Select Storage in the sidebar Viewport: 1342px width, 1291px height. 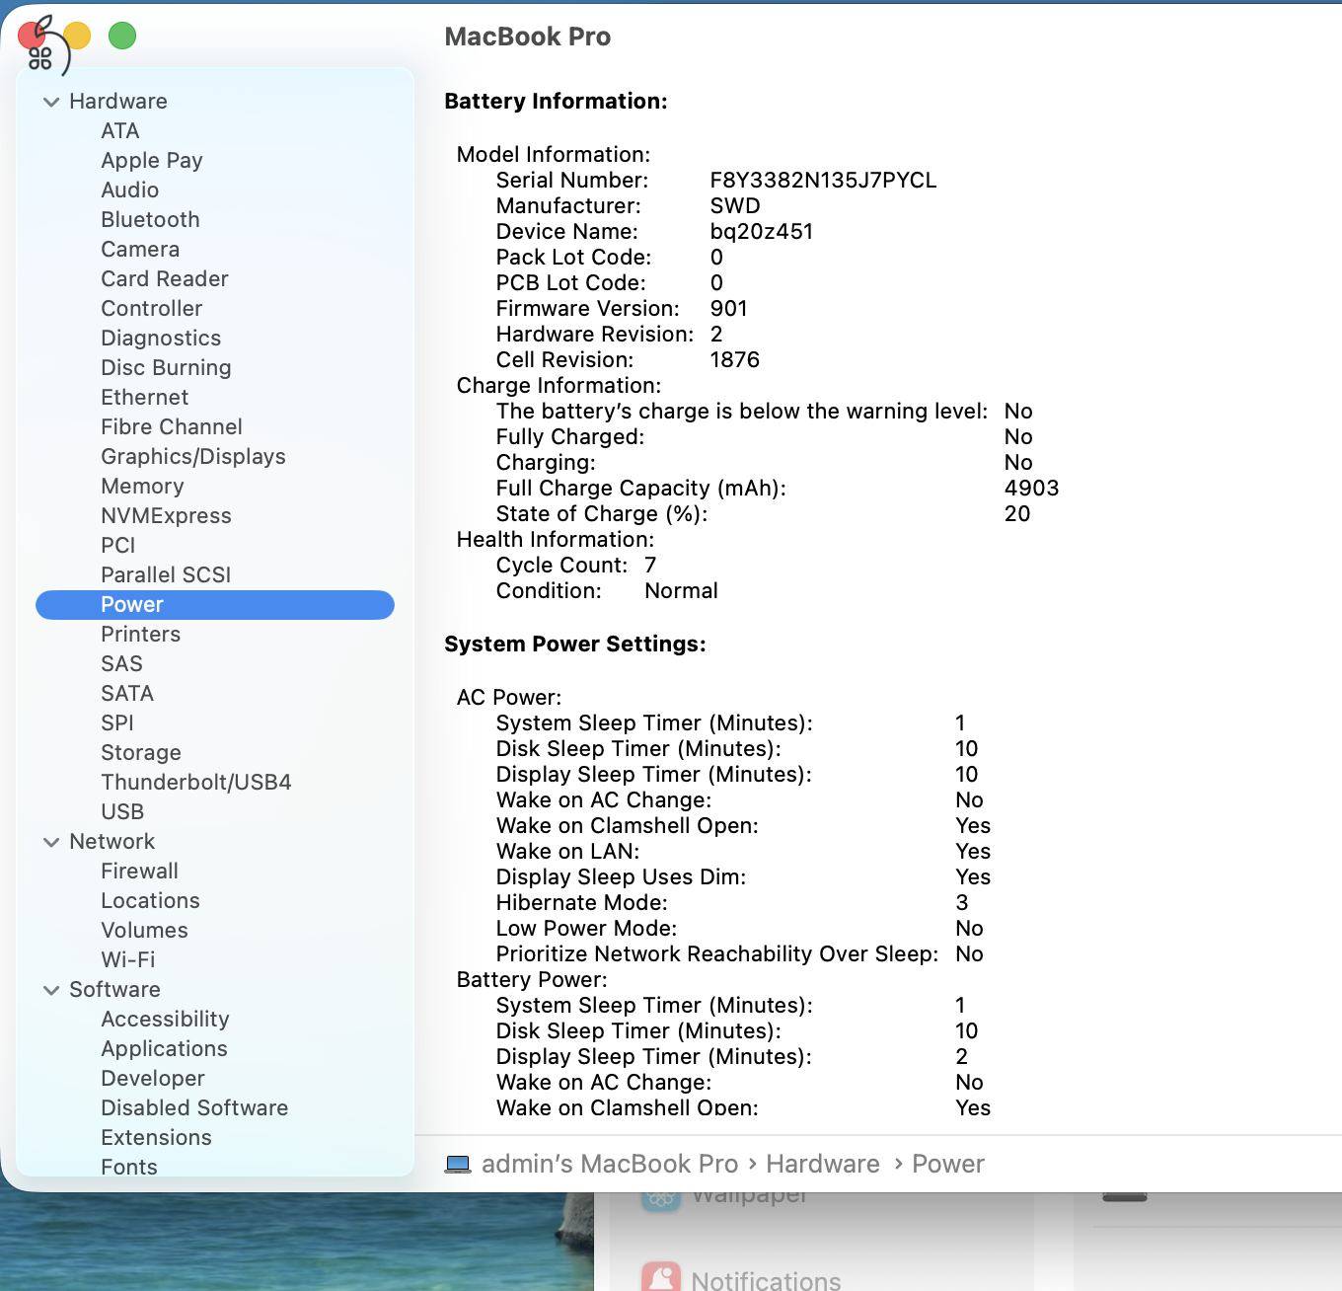click(x=141, y=753)
